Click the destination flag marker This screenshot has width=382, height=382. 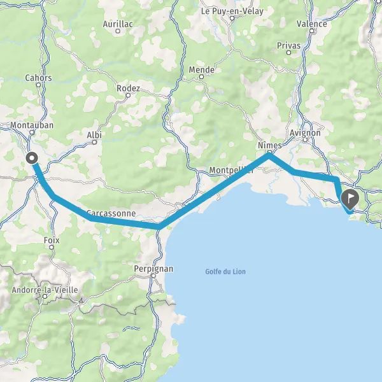click(x=350, y=199)
